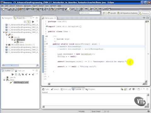
Task: Click the Pin Console icon
Action: click(x=130, y=89)
